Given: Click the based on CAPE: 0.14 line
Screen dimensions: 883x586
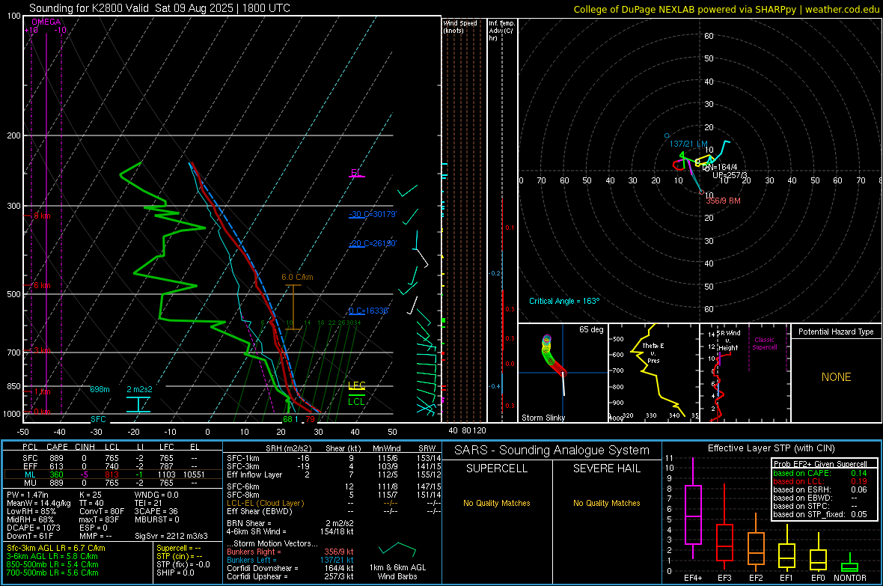Looking at the screenshot, I should pos(820,473).
